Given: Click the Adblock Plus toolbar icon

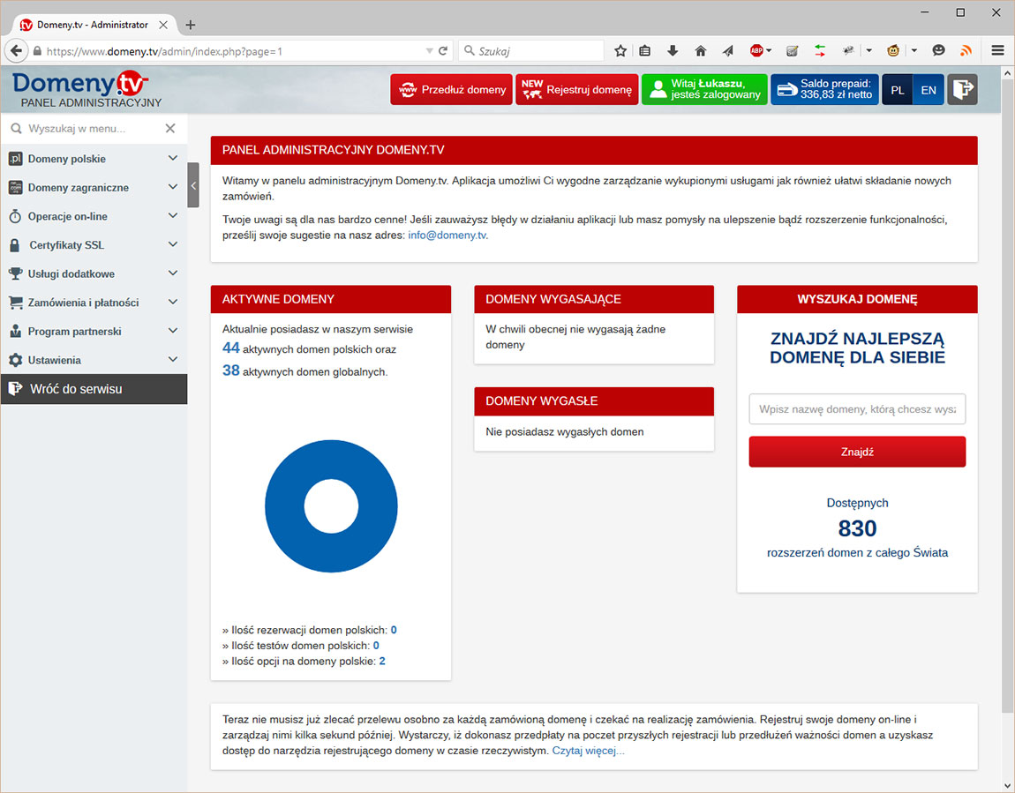Looking at the screenshot, I should pyautogui.click(x=756, y=50).
